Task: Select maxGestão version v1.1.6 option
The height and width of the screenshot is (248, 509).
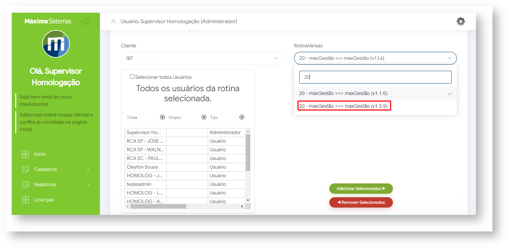Action: point(375,93)
